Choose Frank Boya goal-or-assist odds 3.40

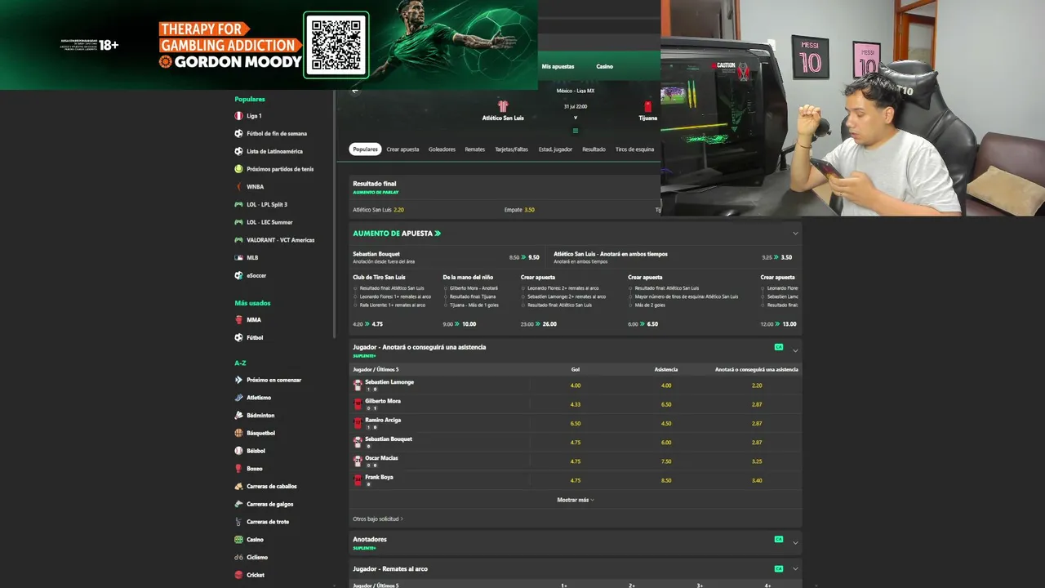pyautogui.click(x=757, y=480)
